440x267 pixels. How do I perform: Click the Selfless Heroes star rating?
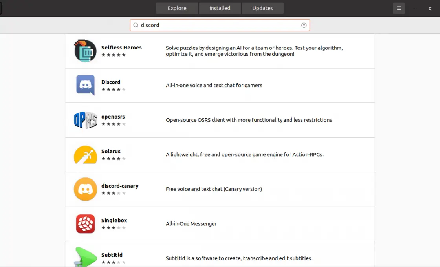point(114,55)
